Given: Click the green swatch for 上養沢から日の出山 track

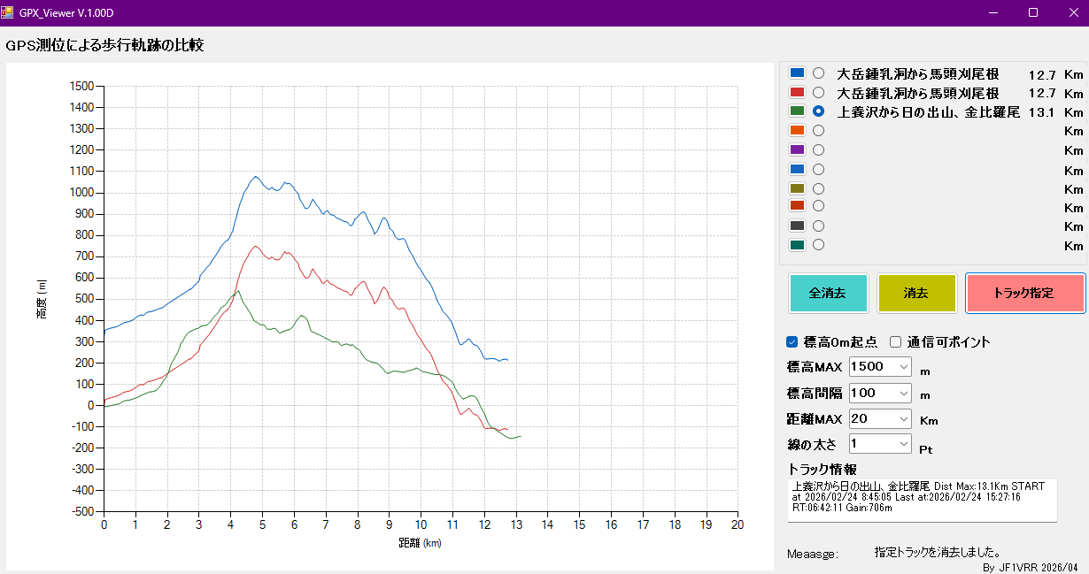Looking at the screenshot, I should pos(797,111).
